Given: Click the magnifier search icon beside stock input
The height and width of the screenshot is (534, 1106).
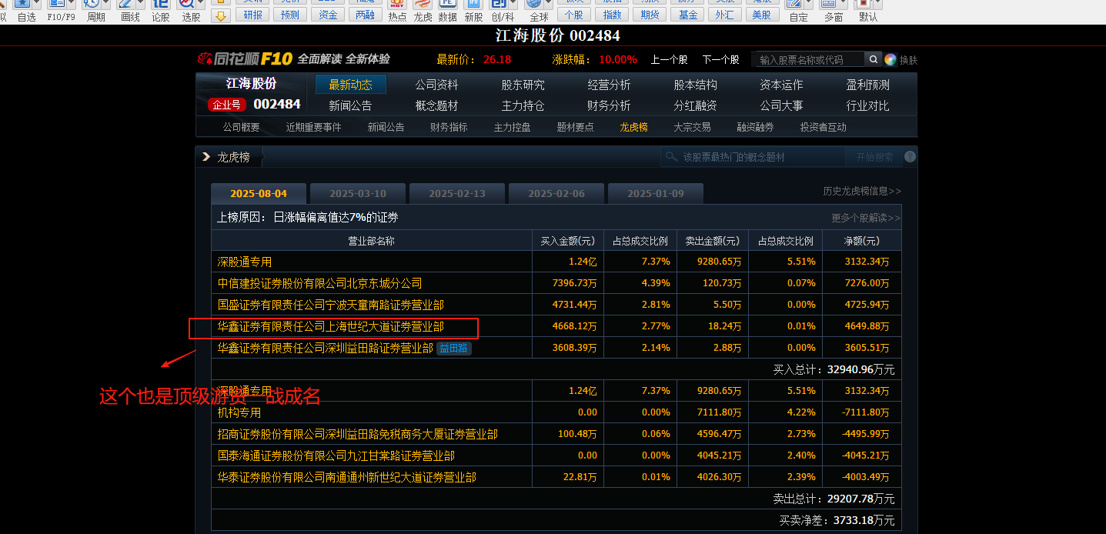Looking at the screenshot, I should click(x=873, y=59).
